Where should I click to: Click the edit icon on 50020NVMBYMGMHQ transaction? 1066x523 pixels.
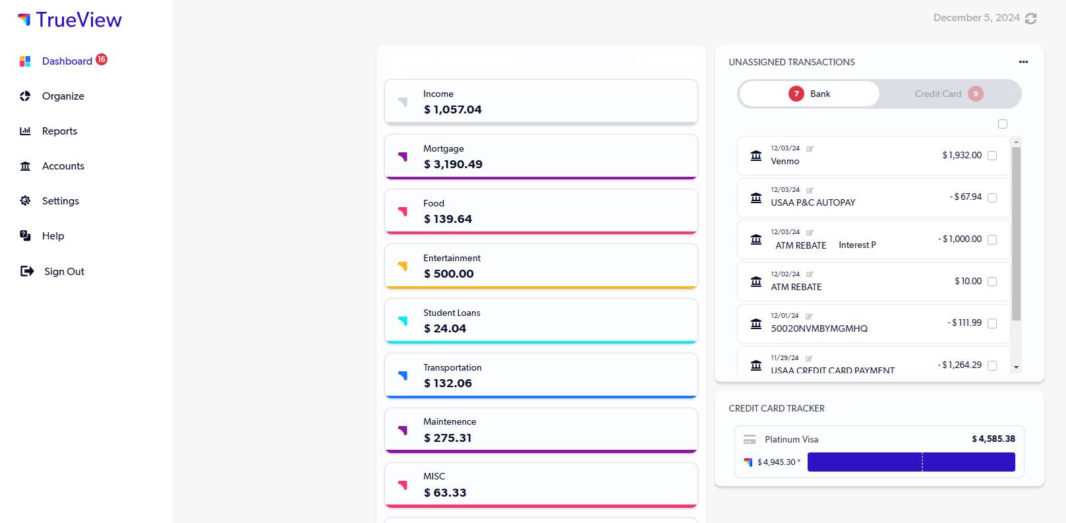tap(809, 316)
